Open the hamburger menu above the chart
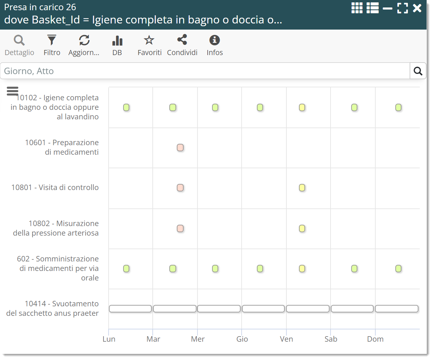The height and width of the screenshot is (359, 432). point(13,91)
